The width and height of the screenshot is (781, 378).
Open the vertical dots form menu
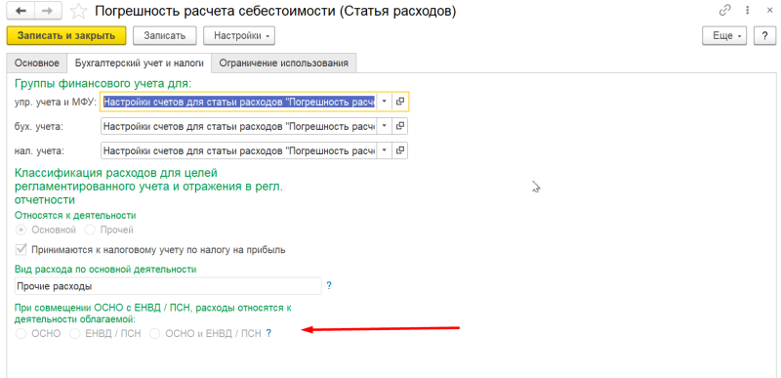[x=747, y=11]
